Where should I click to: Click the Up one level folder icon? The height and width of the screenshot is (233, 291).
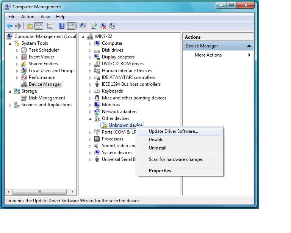(30, 26)
